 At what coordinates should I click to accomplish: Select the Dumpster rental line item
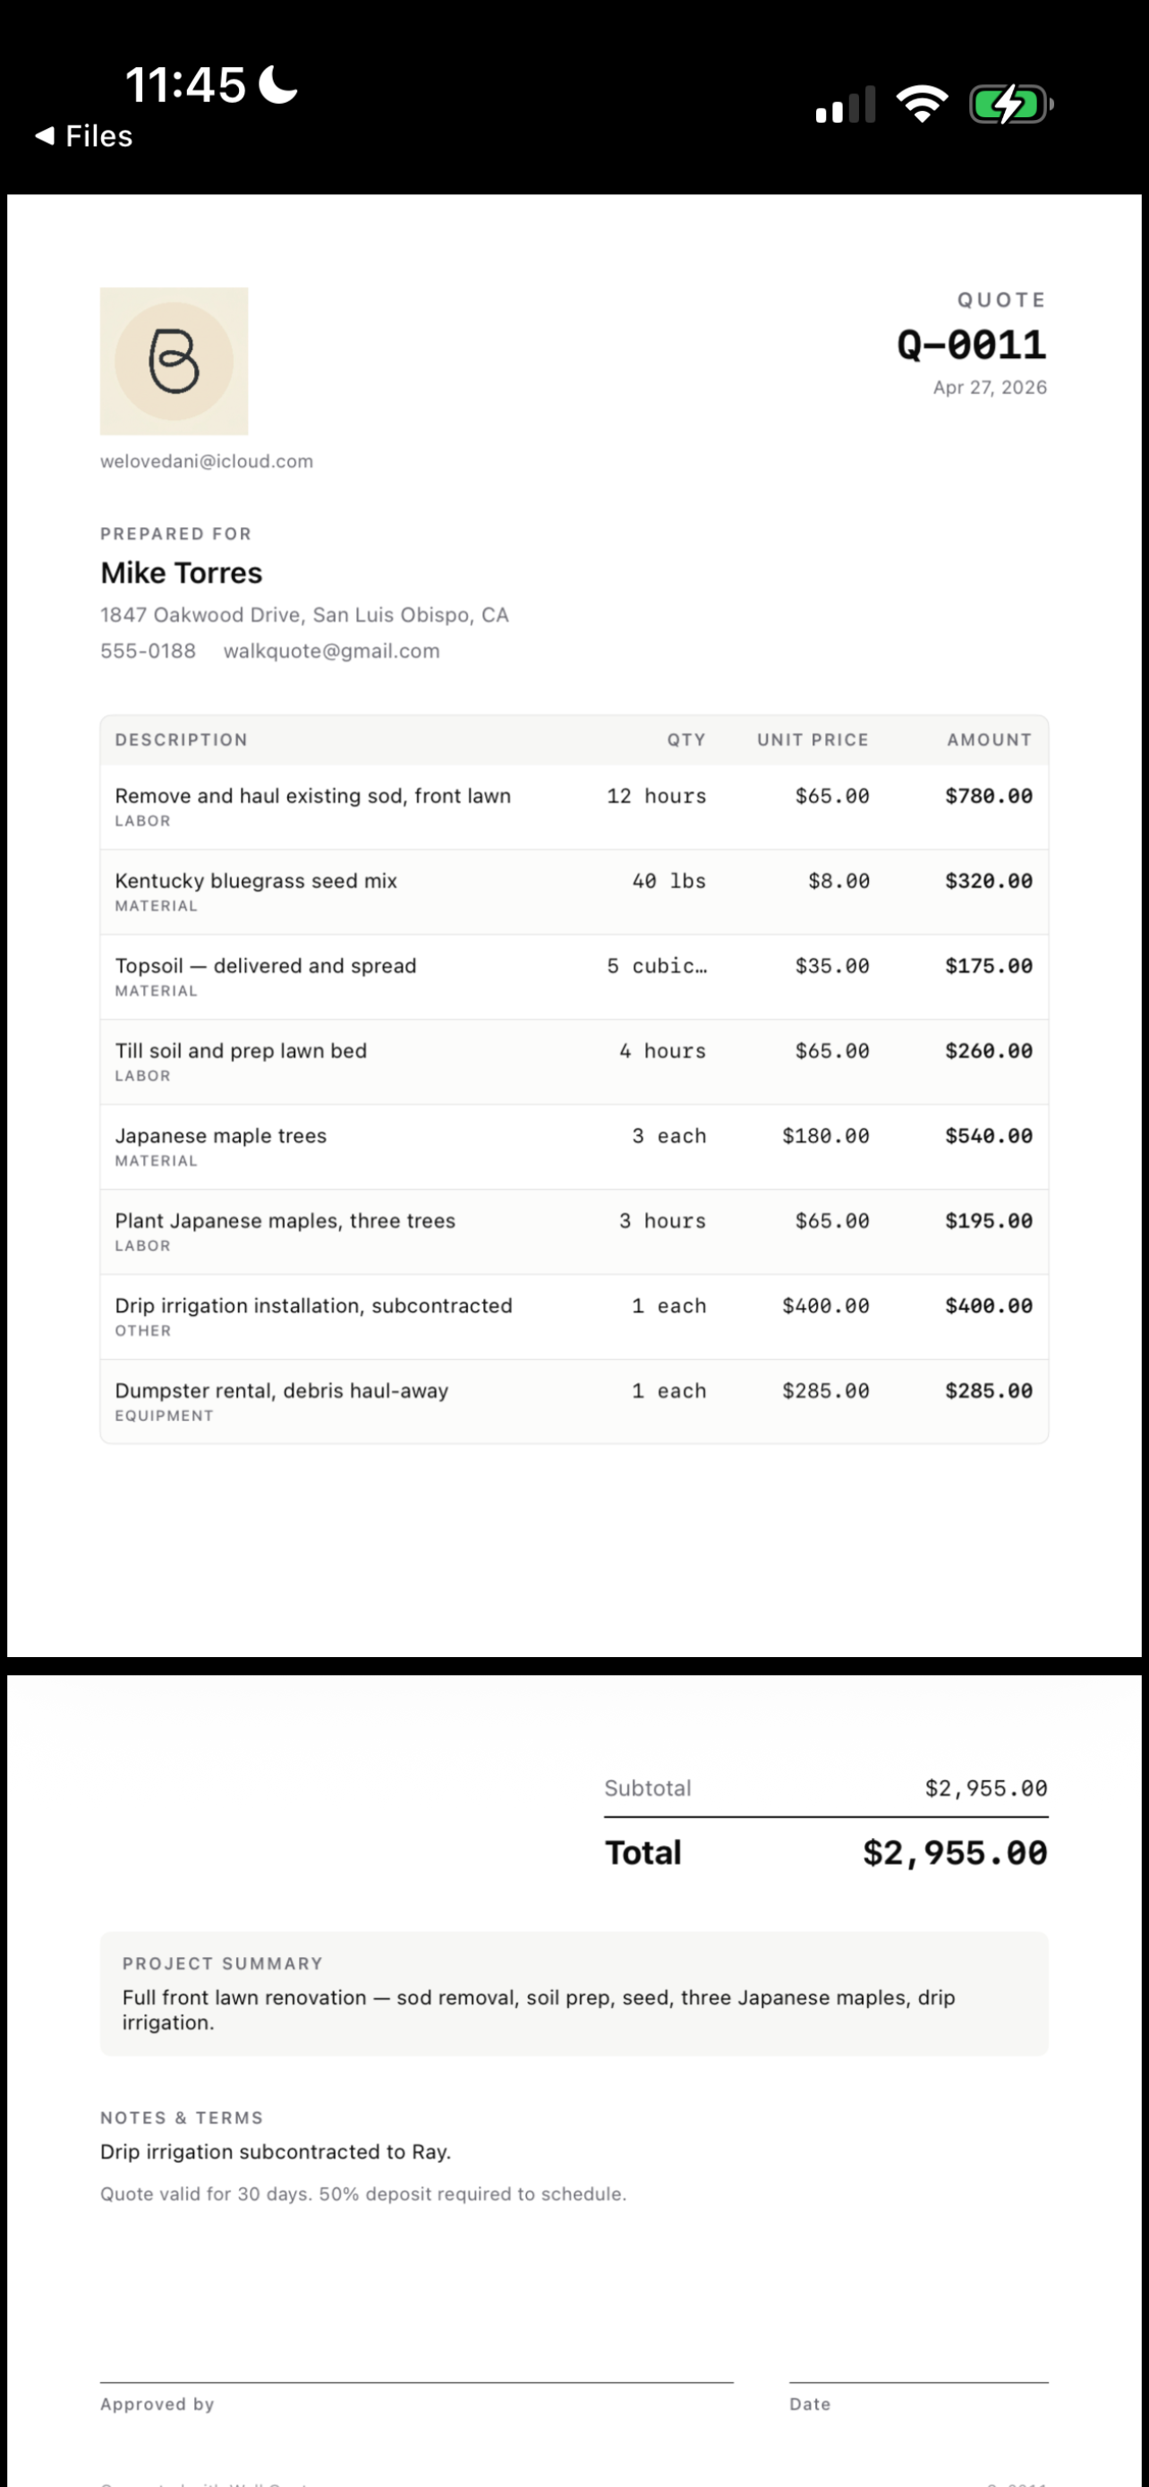point(574,1402)
